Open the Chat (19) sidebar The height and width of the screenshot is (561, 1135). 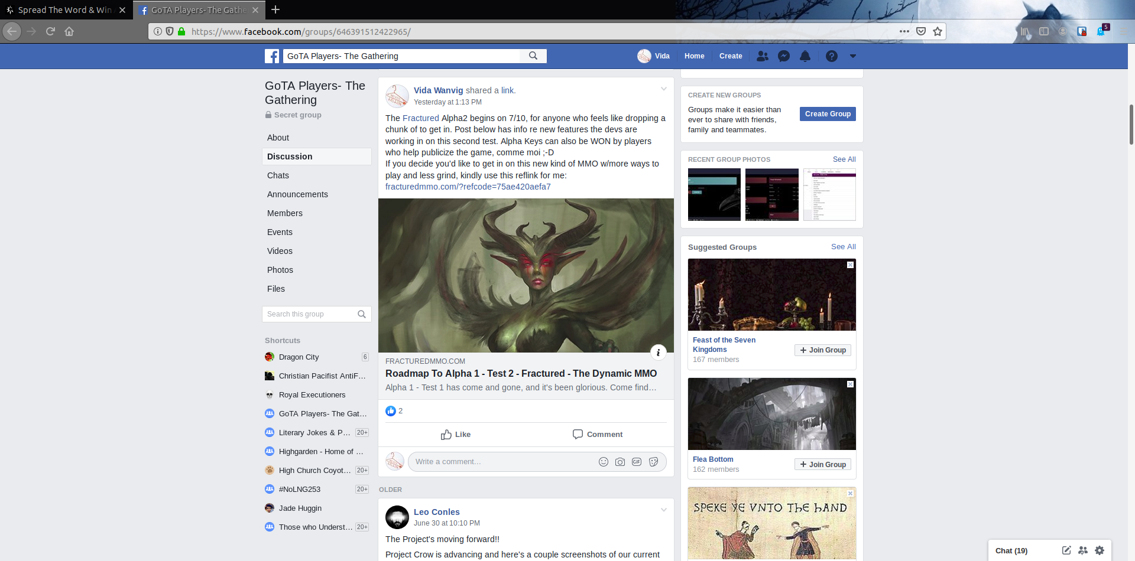(1011, 551)
